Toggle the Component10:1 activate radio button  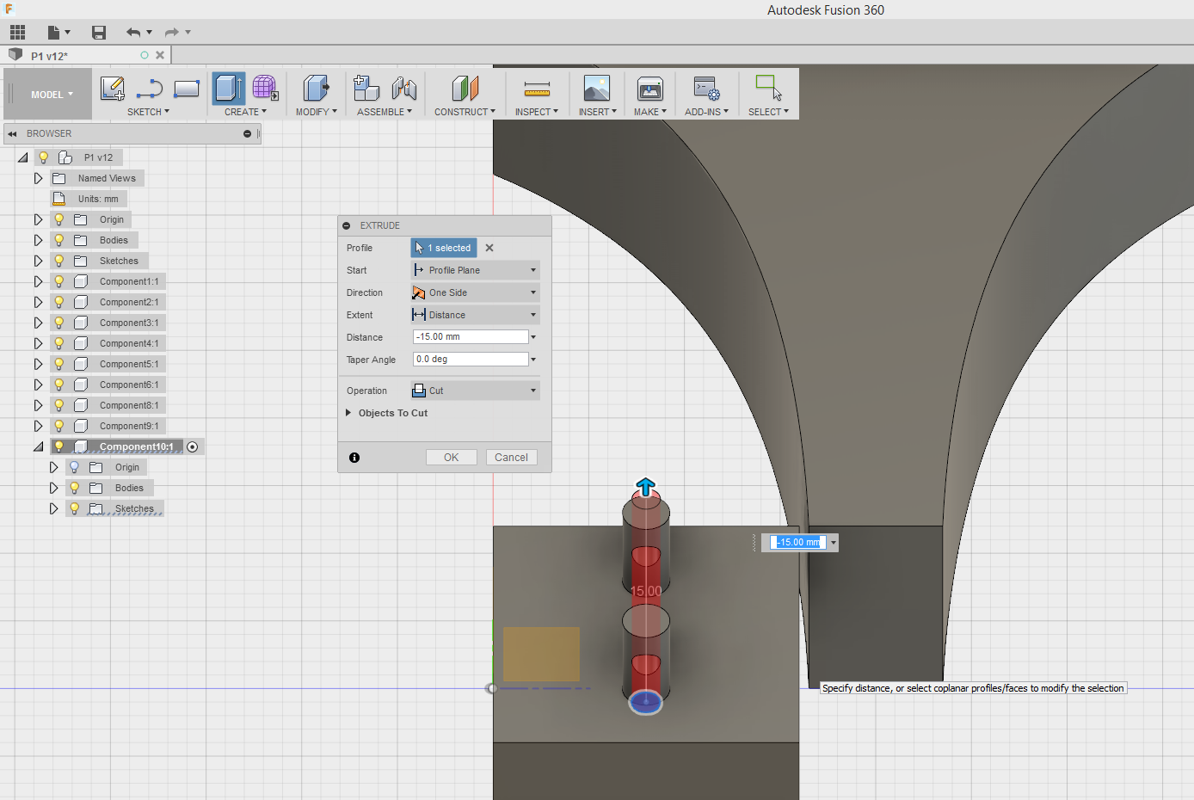click(193, 446)
